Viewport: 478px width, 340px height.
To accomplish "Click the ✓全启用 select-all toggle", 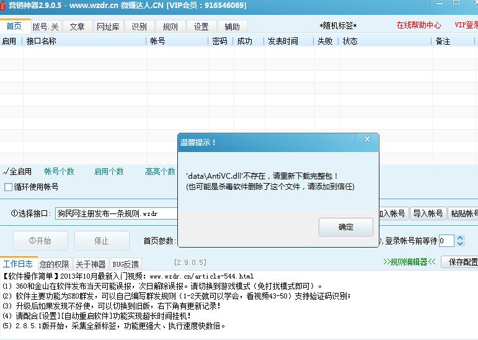I will pyautogui.click(x=17, y=171).
